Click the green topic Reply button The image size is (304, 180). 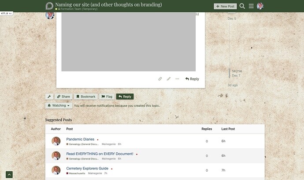coord(125,97)
